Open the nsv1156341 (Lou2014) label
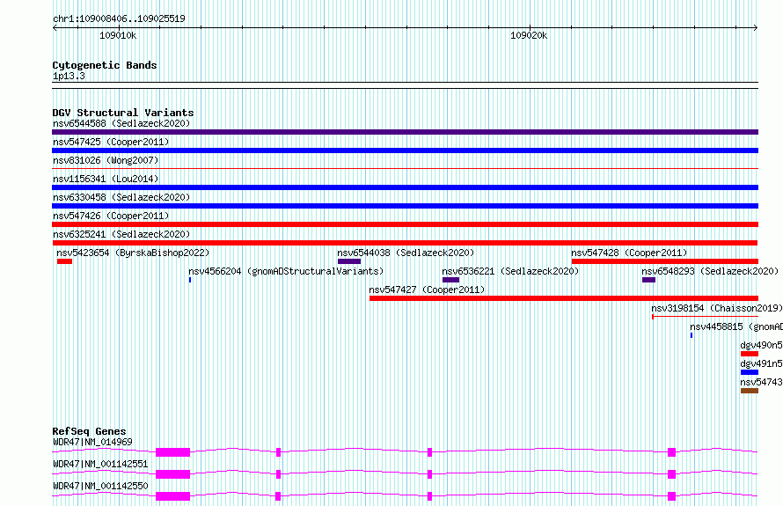783x506 pixels. 106,179
